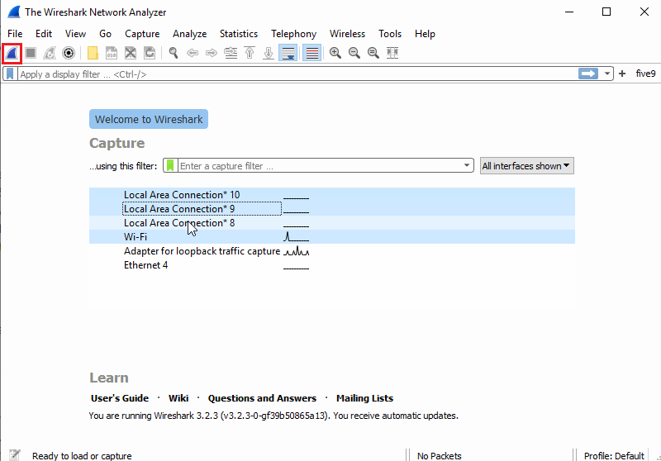
Task: Open the Wireless menu
Action: coord(347,34)
